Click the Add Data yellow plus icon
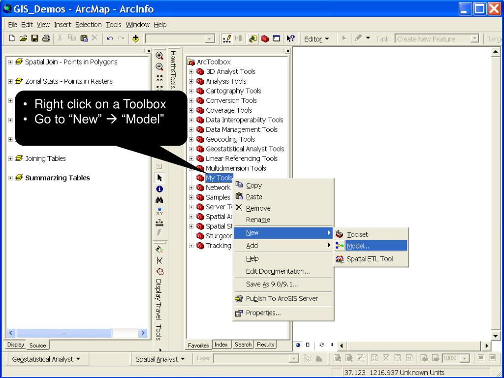The image size is (504, 378). 136,38
